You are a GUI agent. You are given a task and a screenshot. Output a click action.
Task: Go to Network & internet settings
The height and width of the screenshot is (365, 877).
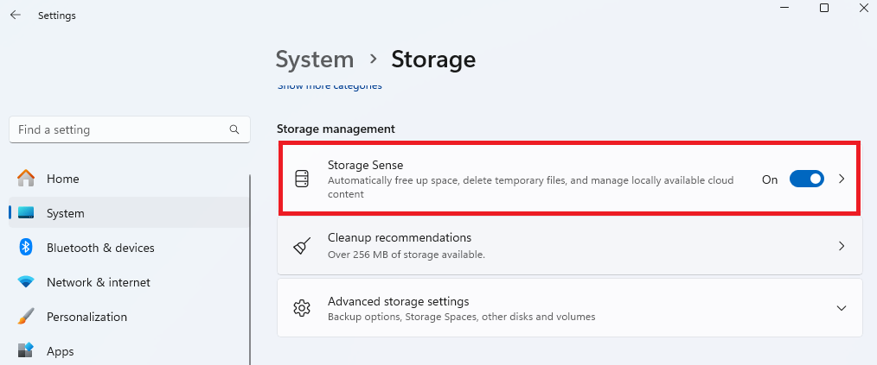tap(98, 282)
